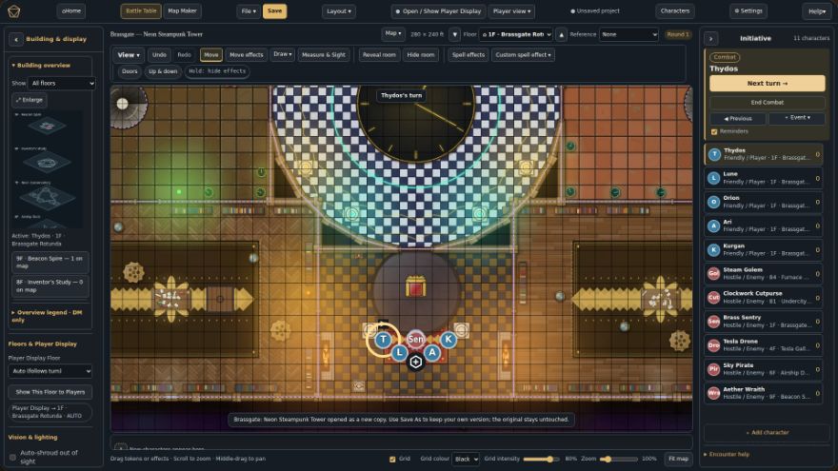Click Fit map button
838x471 pixels.
click(x=678, y=459)
